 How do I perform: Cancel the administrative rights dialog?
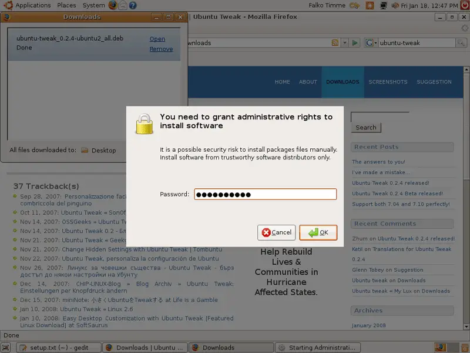click(276, 232)
